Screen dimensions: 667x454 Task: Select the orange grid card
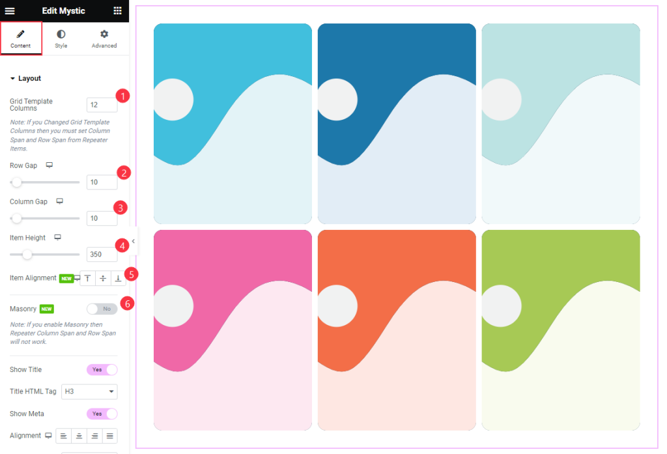click(397, 330)
